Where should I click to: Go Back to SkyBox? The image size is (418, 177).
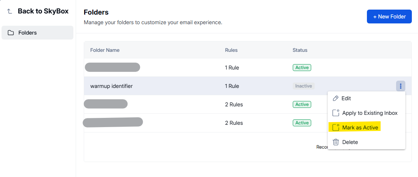coord(43,11)
